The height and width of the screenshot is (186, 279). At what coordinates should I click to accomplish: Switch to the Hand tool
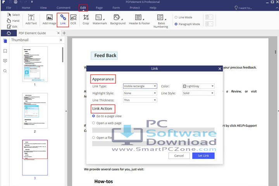coord(13,21)
